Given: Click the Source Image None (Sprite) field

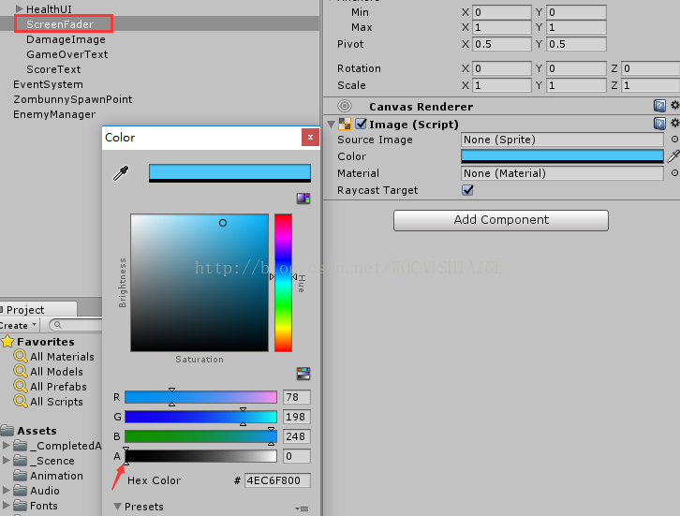Looking at the screenshot, I should pyautogui.click(x=562, y=140).
